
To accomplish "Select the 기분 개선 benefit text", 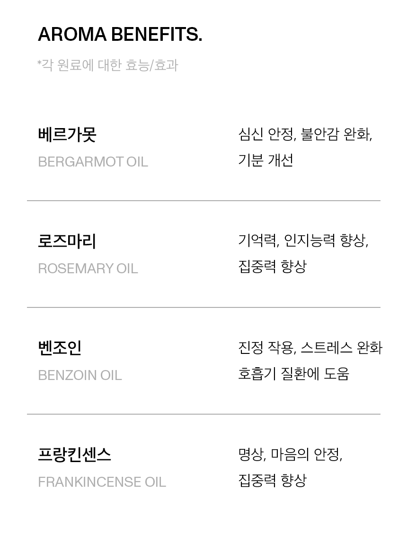I will [x=265, y=160].
